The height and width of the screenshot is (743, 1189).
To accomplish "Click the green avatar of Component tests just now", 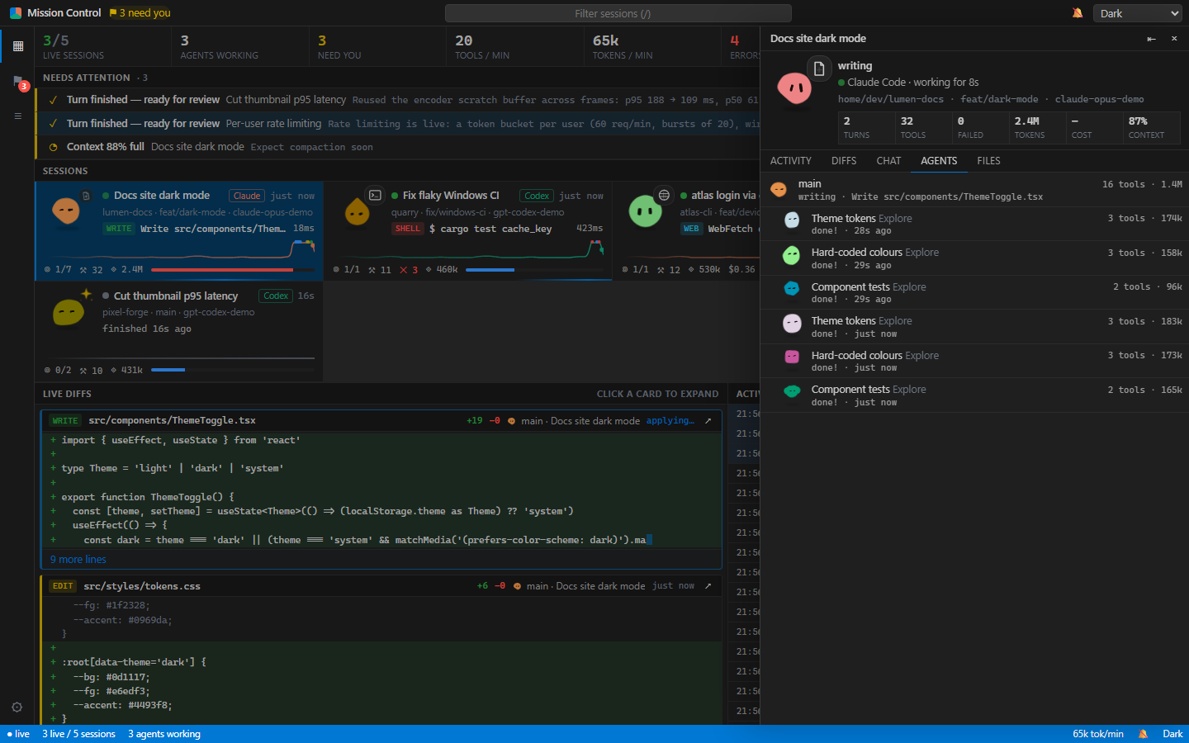I will tap(791, 392).
